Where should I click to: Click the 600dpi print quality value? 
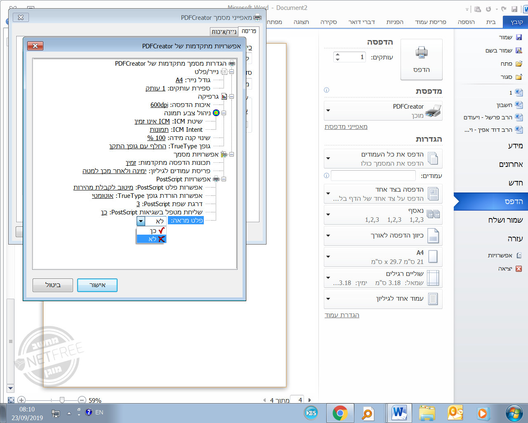tap(159, 105)
